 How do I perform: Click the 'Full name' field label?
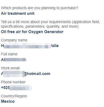pos(9,54)
